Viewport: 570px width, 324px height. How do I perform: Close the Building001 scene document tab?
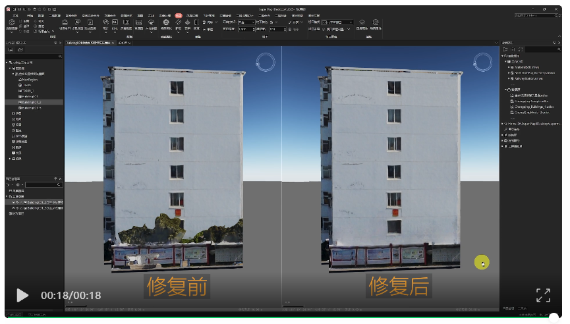tap(113, 43)
